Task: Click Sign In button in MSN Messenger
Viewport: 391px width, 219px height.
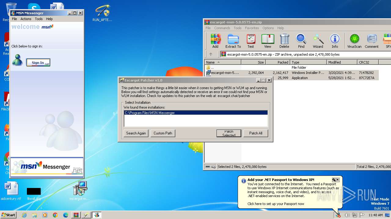Action: click(x=38, y=63)
